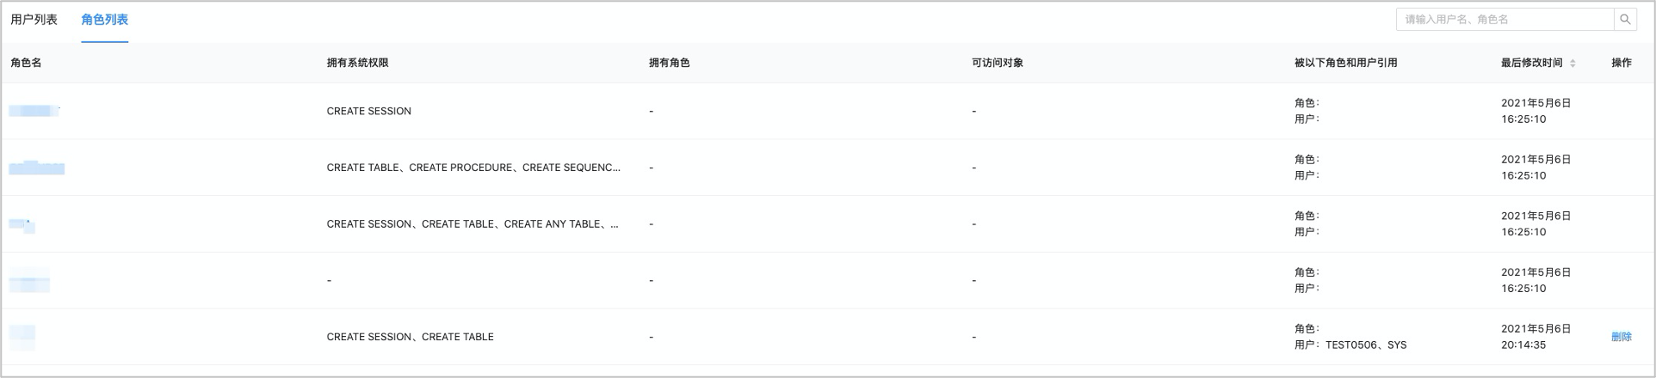
Task: Open the blurred role name in third row
Action: [22, 224]
